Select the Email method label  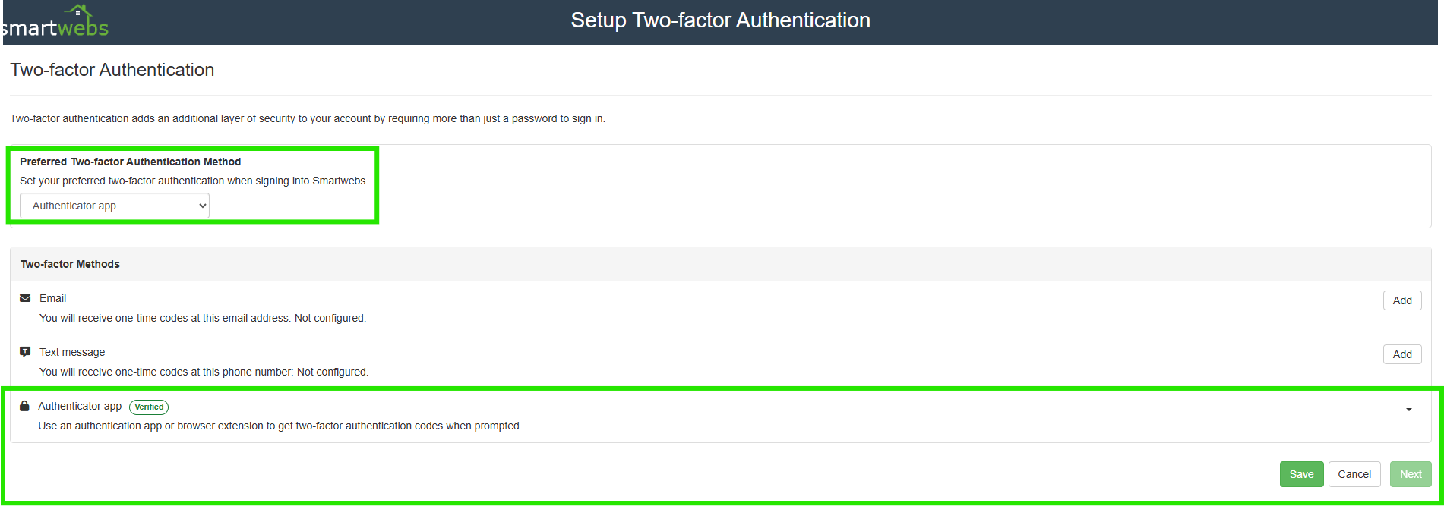tap(53, 298)
